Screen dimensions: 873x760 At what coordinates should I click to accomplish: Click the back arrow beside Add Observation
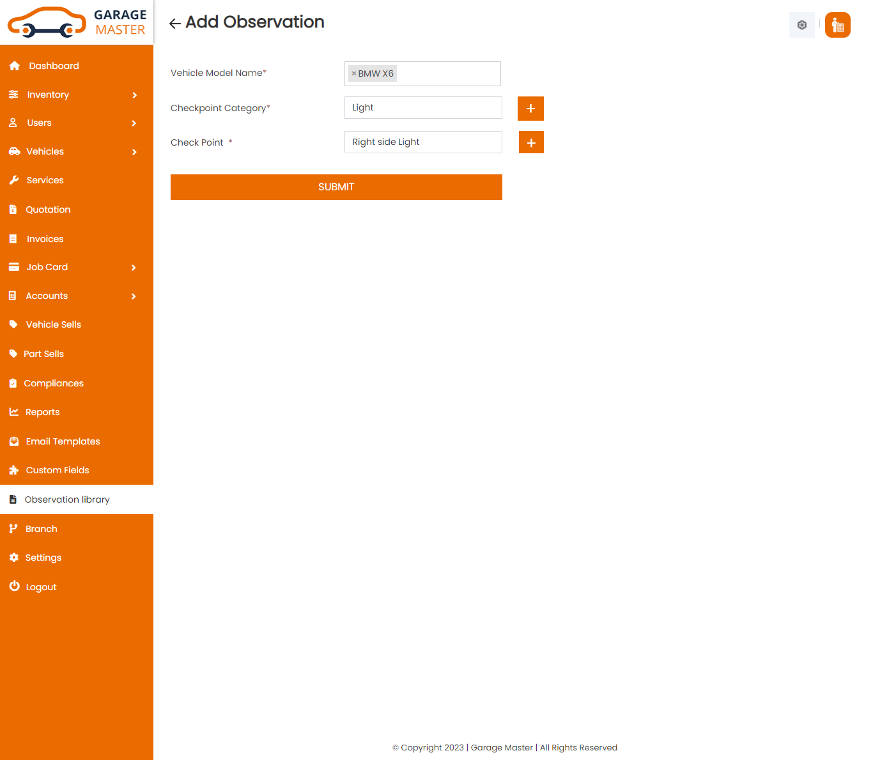coord(174,24)
